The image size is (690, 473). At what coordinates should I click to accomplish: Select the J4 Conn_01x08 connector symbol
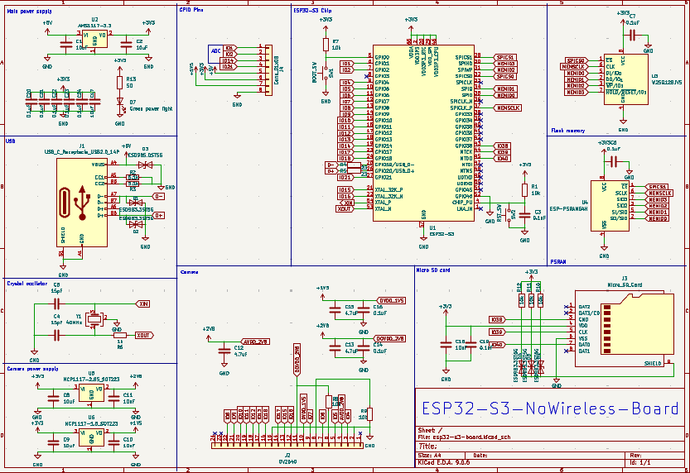click(x=268, y=70)
